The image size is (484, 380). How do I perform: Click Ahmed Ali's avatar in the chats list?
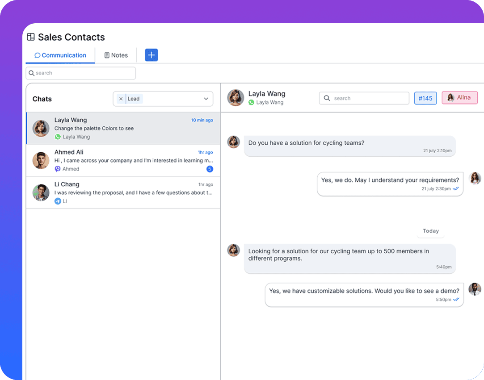(41, 160)
